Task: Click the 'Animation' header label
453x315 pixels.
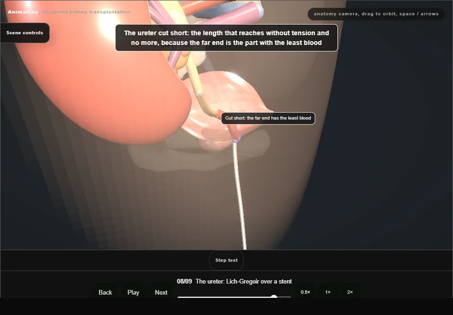Action: 23,12
